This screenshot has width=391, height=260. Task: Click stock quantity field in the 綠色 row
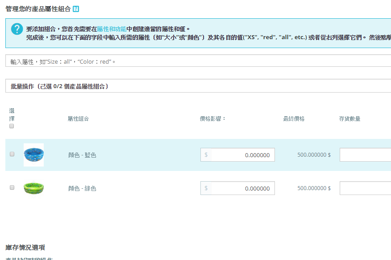[x=365, y=188]
